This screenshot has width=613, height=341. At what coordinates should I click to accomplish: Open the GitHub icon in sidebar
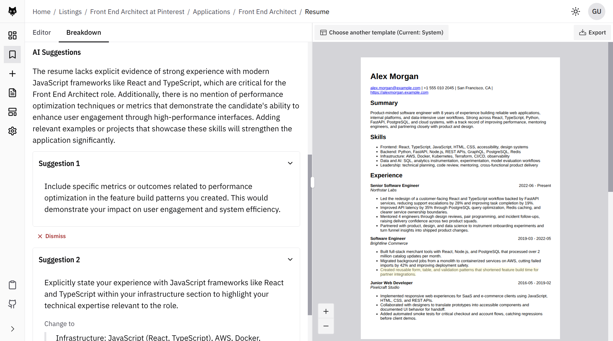(x=12, y=304)
